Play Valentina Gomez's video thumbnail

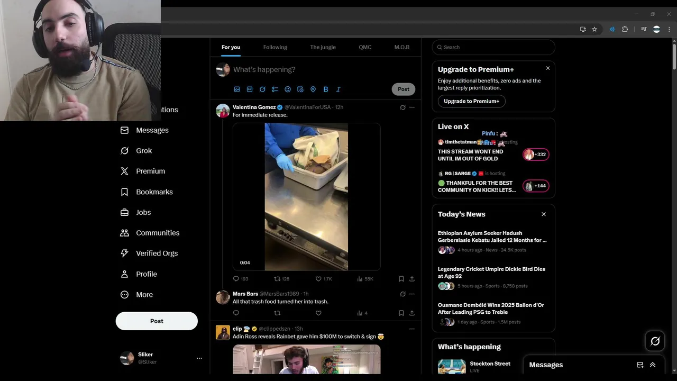(307, 197)
